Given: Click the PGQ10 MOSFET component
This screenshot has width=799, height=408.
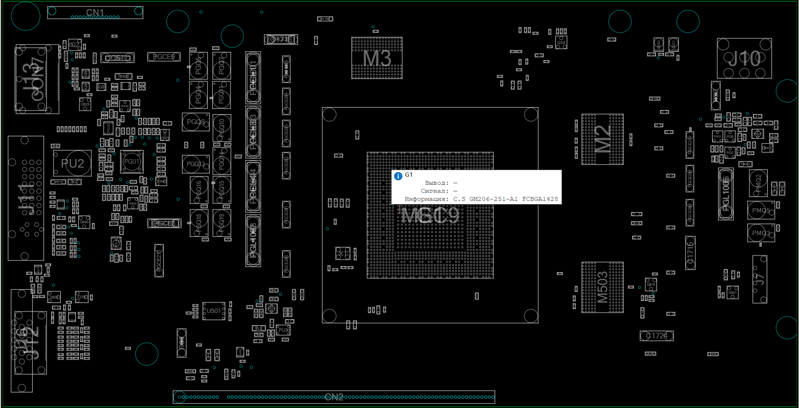Looking at the screenshot, I should (222, 128).
